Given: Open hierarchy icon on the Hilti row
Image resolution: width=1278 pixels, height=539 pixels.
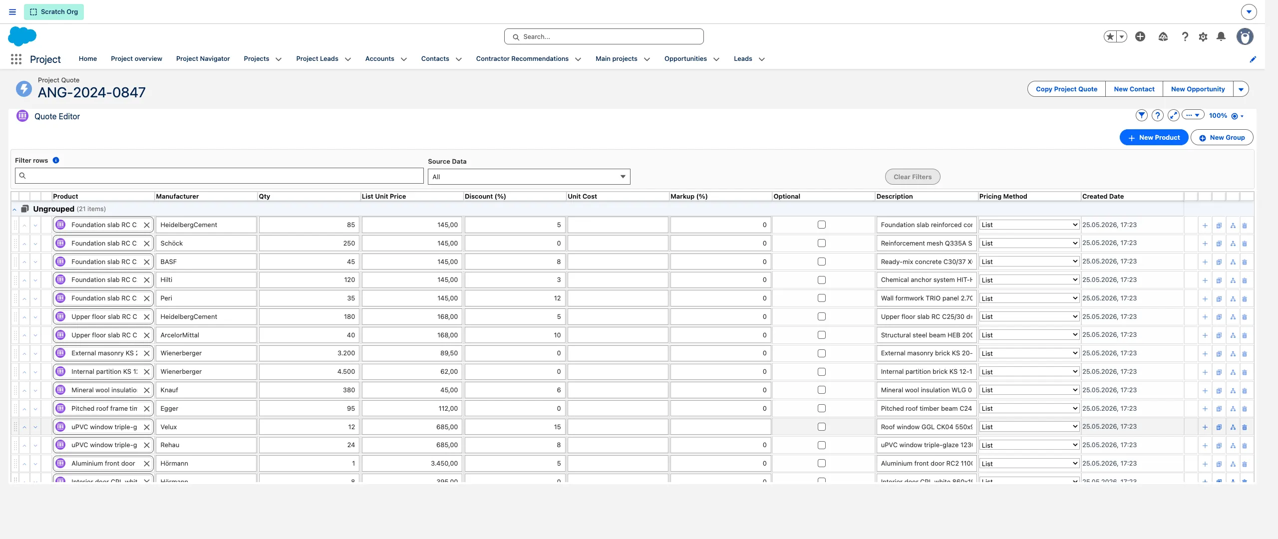Looking at the screenshot, I should (x=1233, y=280).
